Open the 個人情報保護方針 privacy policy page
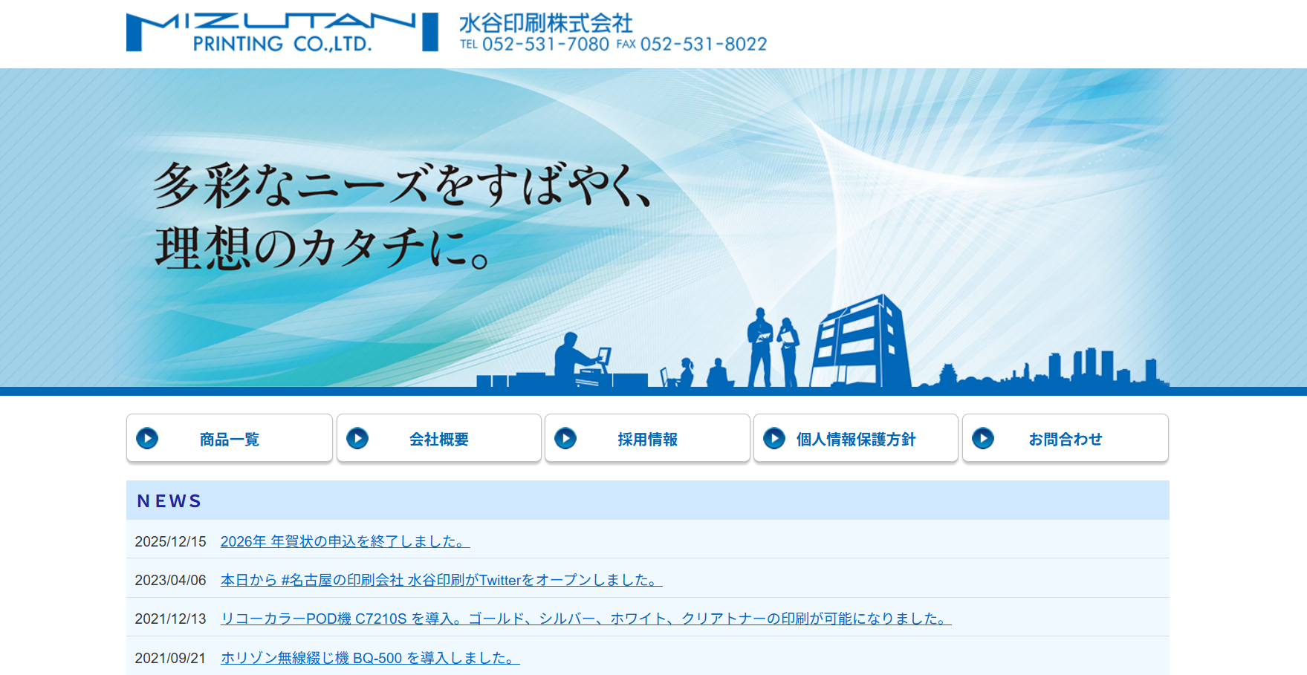 (x=856, y=438)
